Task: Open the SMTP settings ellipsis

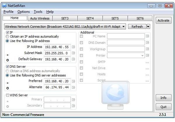Action: (147, 63)
